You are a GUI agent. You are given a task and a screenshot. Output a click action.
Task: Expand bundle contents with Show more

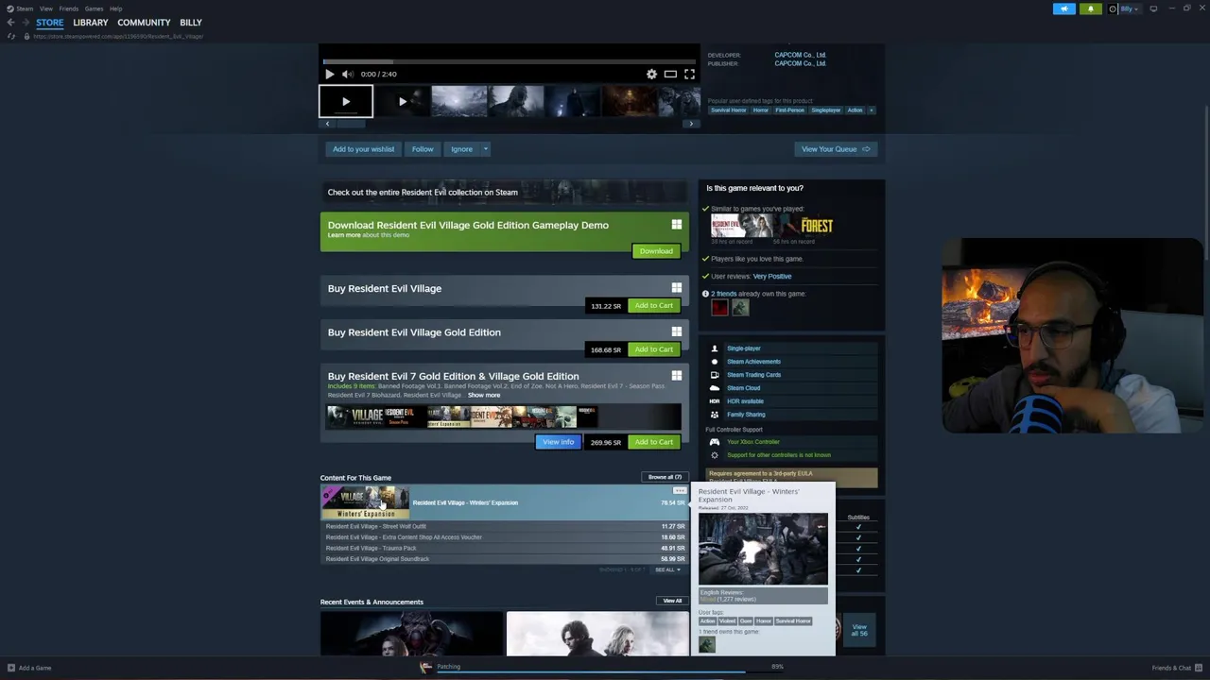pyautogui.click(x=484, y=395)
